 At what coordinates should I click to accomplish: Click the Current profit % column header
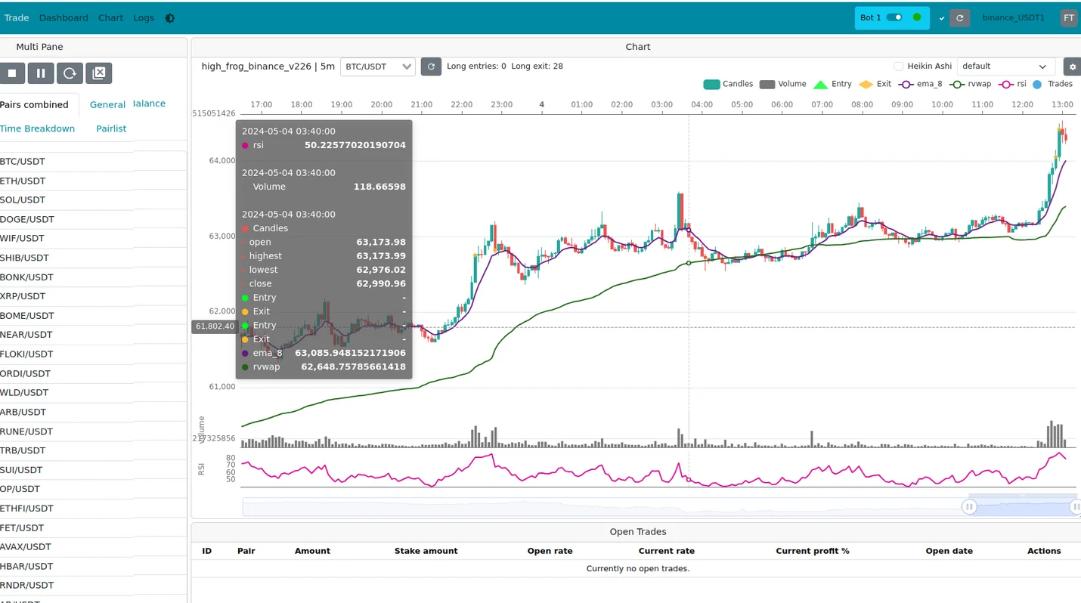pyautogui.click(x=813, y=551)
